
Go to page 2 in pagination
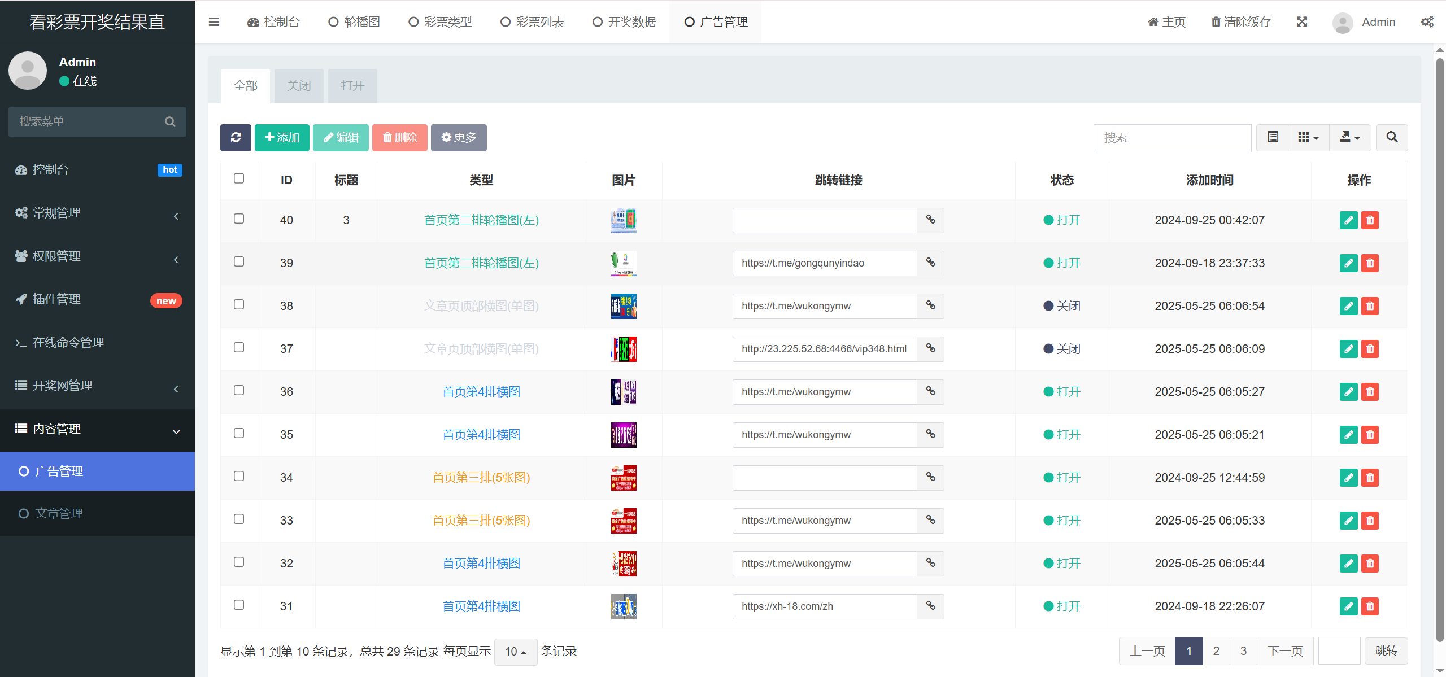(x=1216, y=651)
